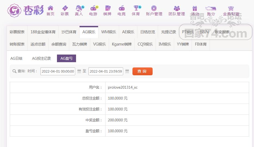
Task: Select the 电游 game controller icon
Action: pos(93,8)
